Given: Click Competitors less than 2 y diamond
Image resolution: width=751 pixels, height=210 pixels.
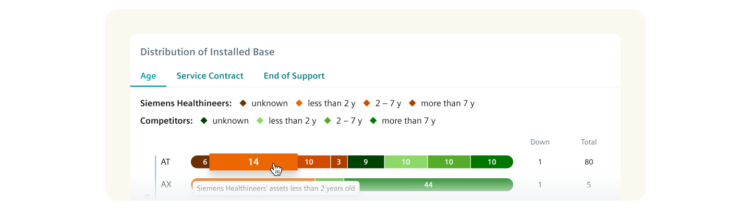Looking at the screenshot, I should coord(260,121).
